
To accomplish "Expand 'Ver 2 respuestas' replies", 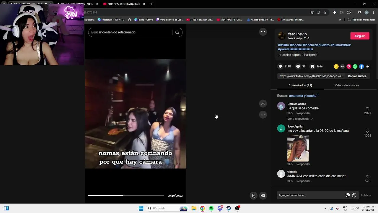I will [x=300, y=119].
